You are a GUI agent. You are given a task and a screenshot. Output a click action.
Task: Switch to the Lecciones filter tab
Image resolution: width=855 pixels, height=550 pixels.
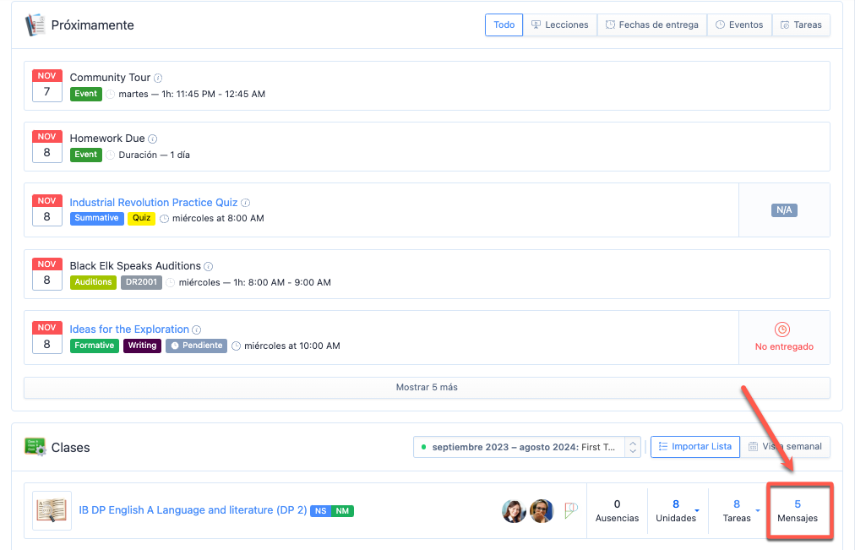559,25
